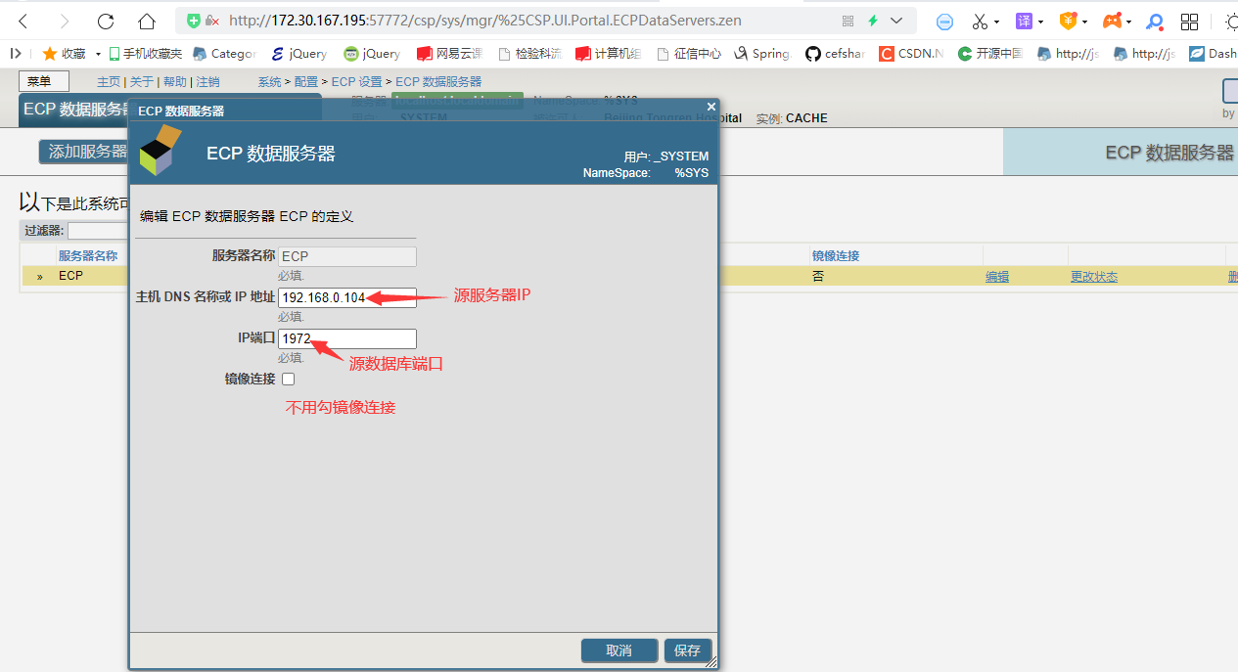Image resolution: width=1238 pixels, height=672 pixels.
Task: Open the yen shield dropdown arrow
Action: [x=1084, y=22]
